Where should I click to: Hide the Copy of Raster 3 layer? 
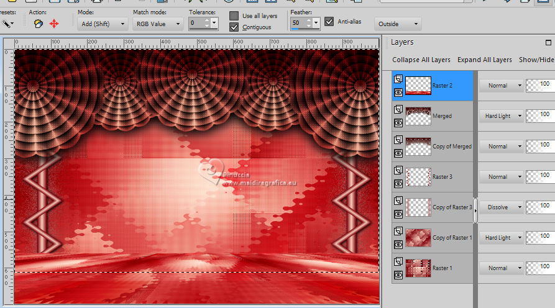[398, 214]
